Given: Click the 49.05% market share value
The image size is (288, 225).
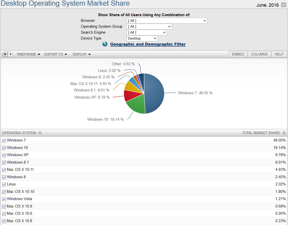Looking at the screenshot, I should click(280, 140).
